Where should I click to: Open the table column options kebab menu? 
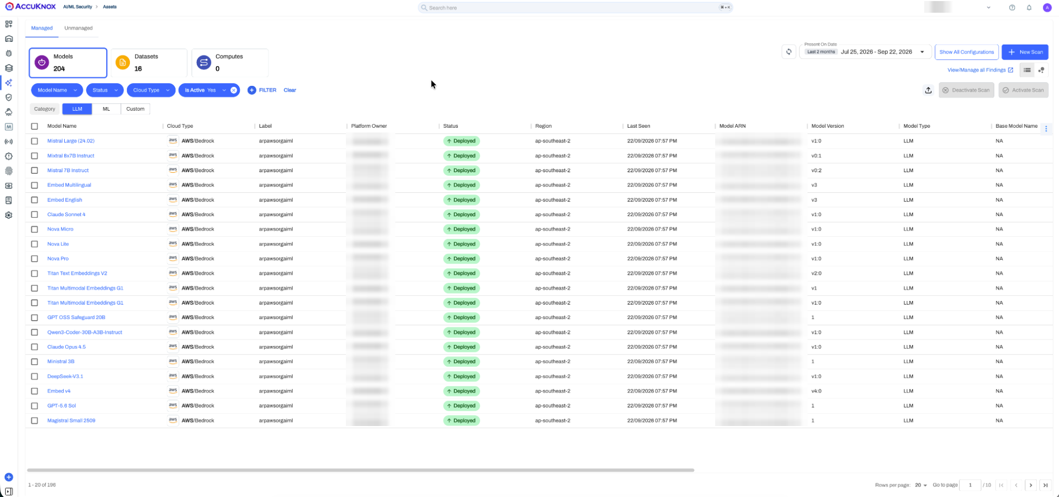[1046, 129]
